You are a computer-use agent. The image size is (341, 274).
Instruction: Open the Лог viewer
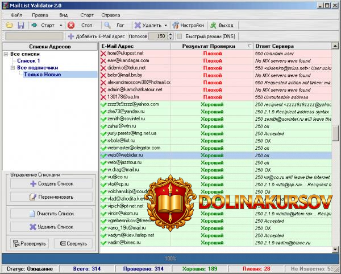pyautogui.click(x=114, y=25)
